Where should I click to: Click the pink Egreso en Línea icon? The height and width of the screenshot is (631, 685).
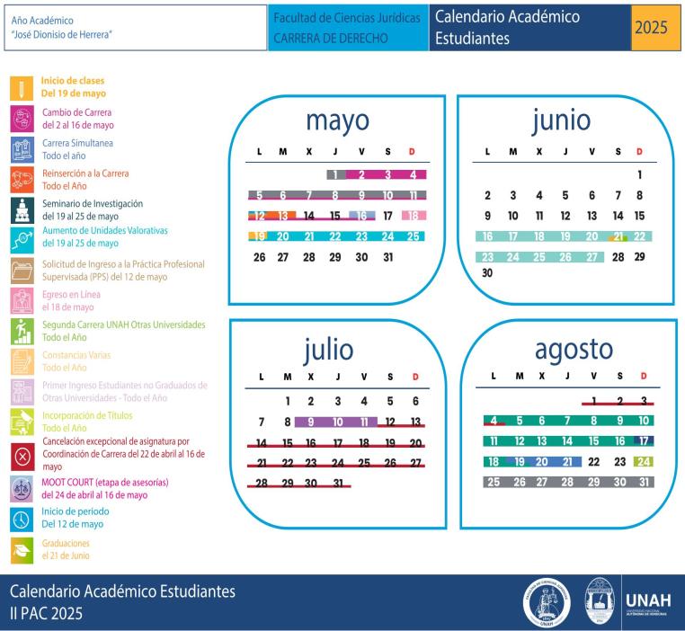22,300
